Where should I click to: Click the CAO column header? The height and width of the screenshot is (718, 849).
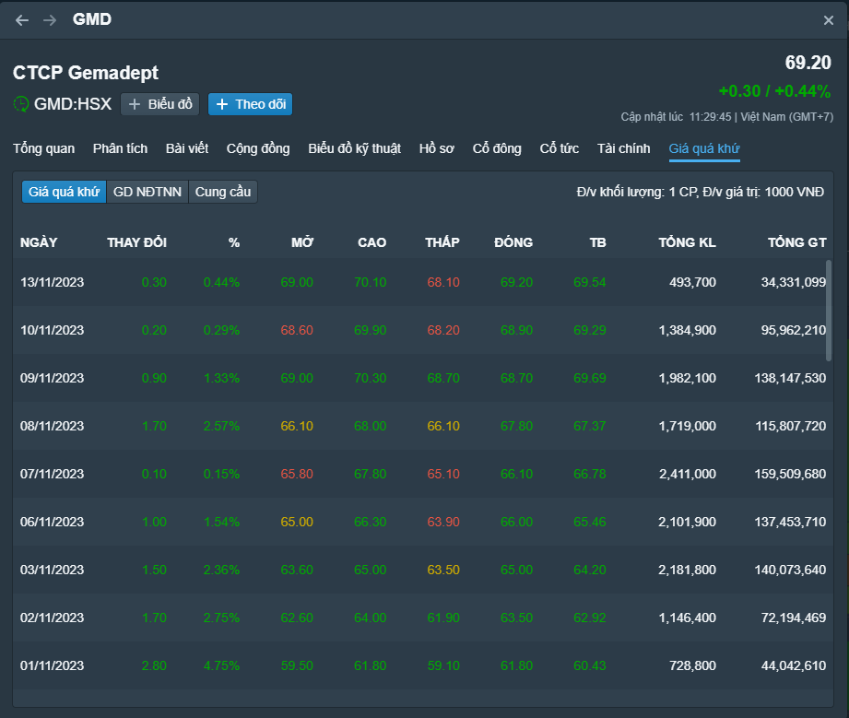click(372, 242)
